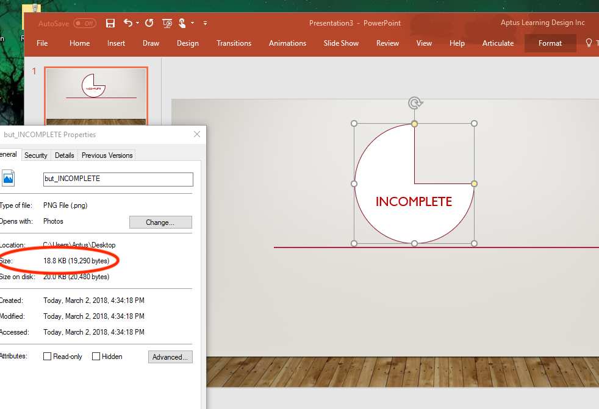Open Customize Quick Access Toolbar menu
599x409 pixels.
pos(205,23)
